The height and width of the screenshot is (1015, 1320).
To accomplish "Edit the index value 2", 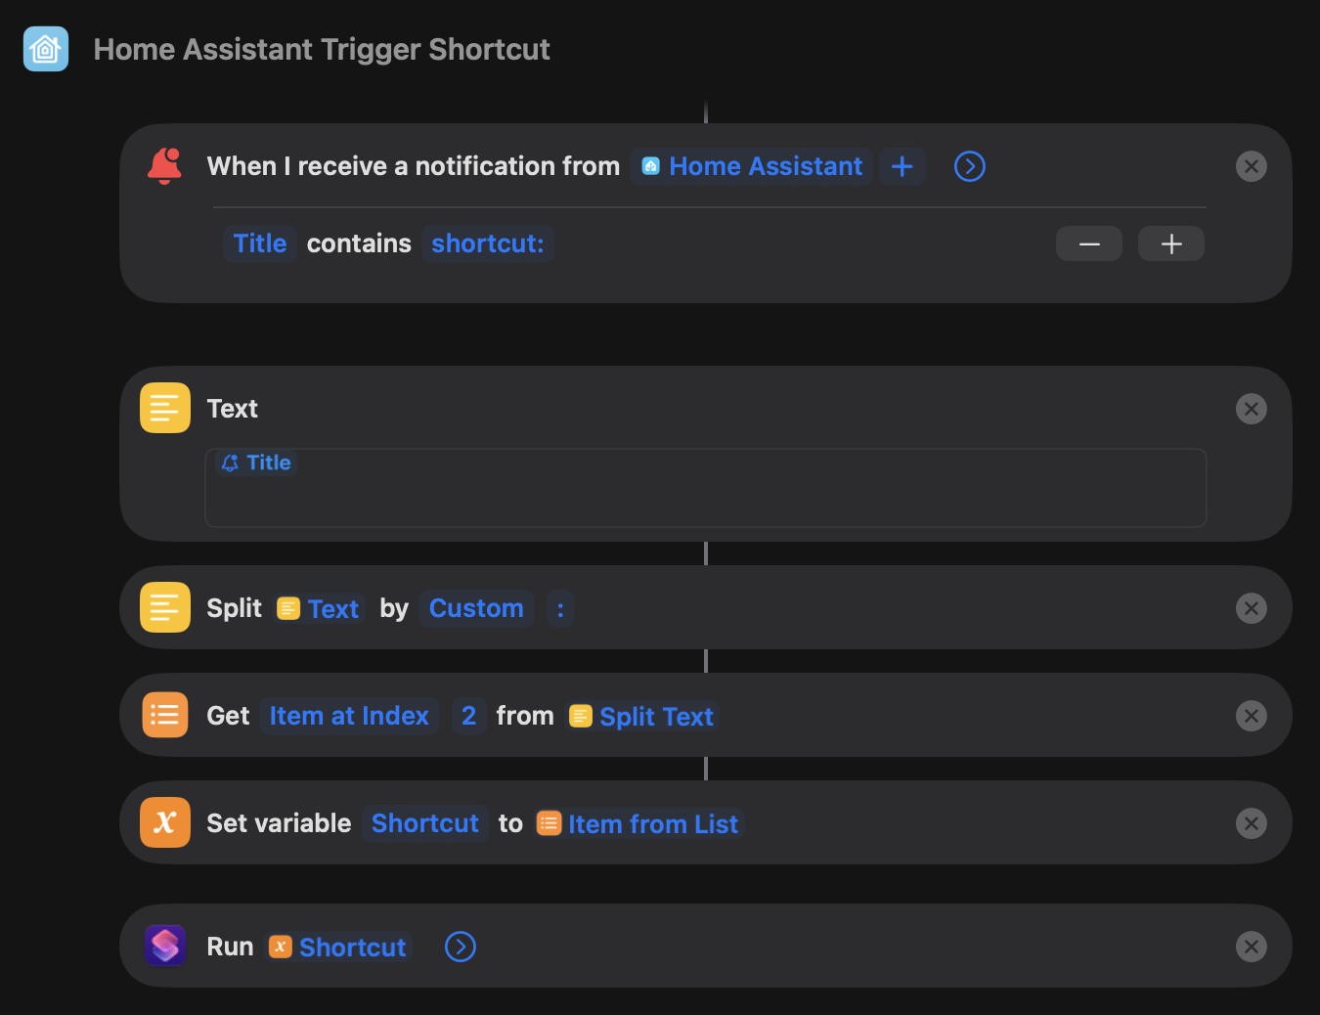I will [x=469, y=716].
